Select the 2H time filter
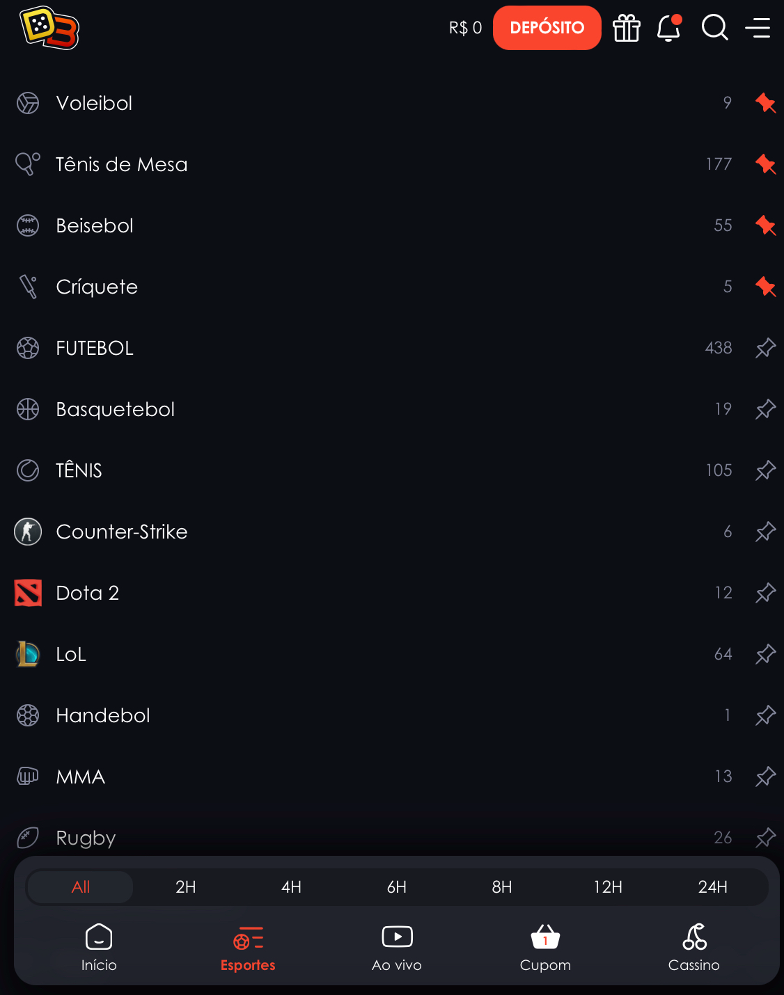784x995 pixels. [x=186, y=887]
